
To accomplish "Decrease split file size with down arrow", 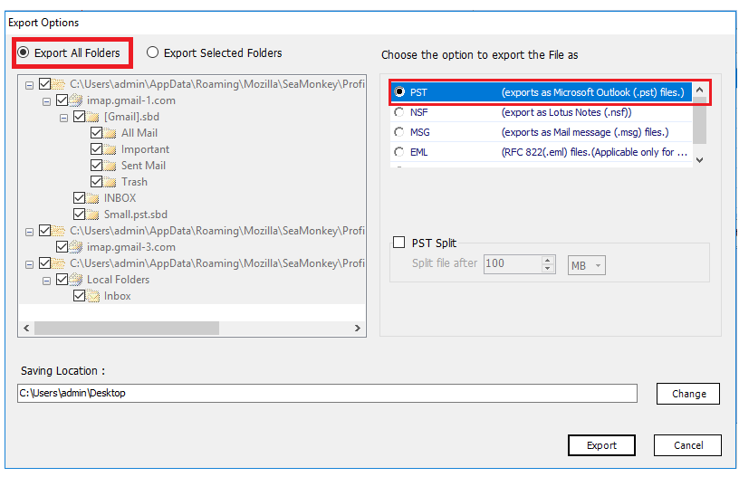I will [548, 269].
